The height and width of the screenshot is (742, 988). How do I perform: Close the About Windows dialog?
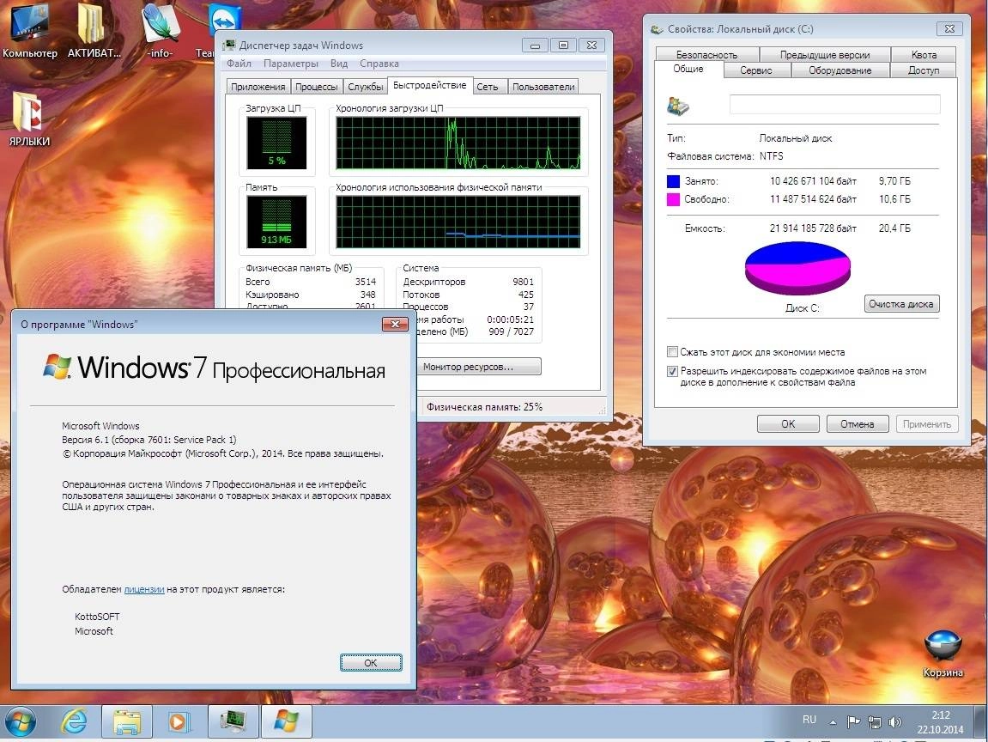tap(395, 324)
